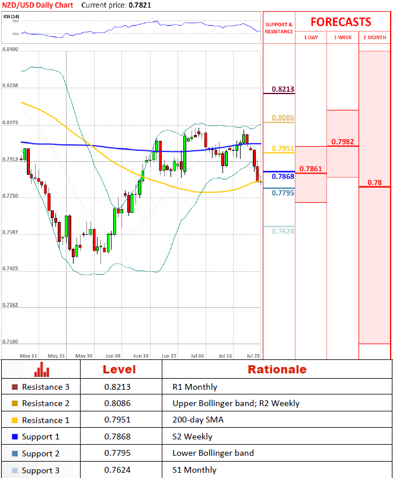Click the Resistance 2 orange swatch
Viewport: 393px width, 478px height.
(x=15, y=403)
